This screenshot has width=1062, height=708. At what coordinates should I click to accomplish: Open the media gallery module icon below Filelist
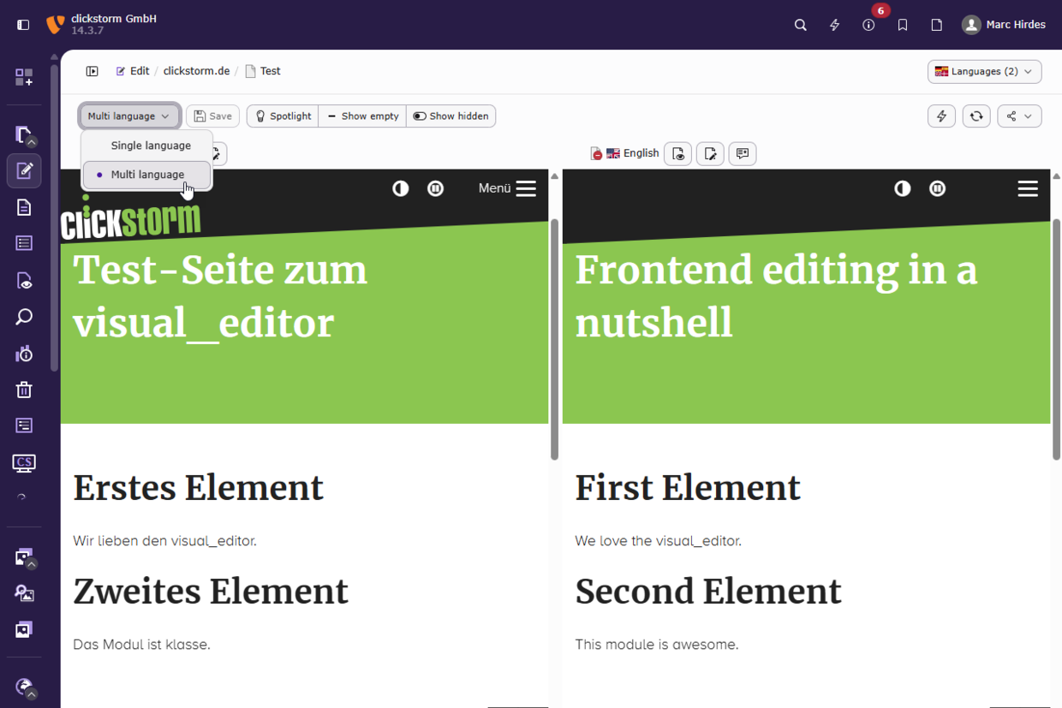tap(24, 629)
